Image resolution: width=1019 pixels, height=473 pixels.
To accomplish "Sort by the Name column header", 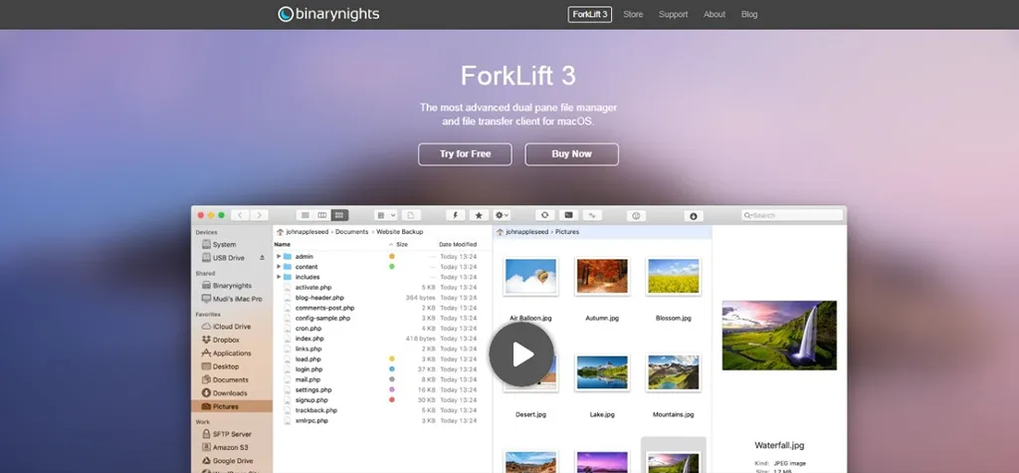I will [282, 245].
